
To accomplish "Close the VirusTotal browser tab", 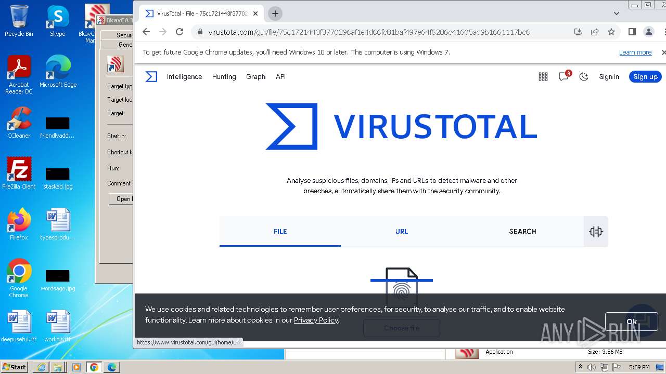I will pyautogui.click(x=255, y=14).
